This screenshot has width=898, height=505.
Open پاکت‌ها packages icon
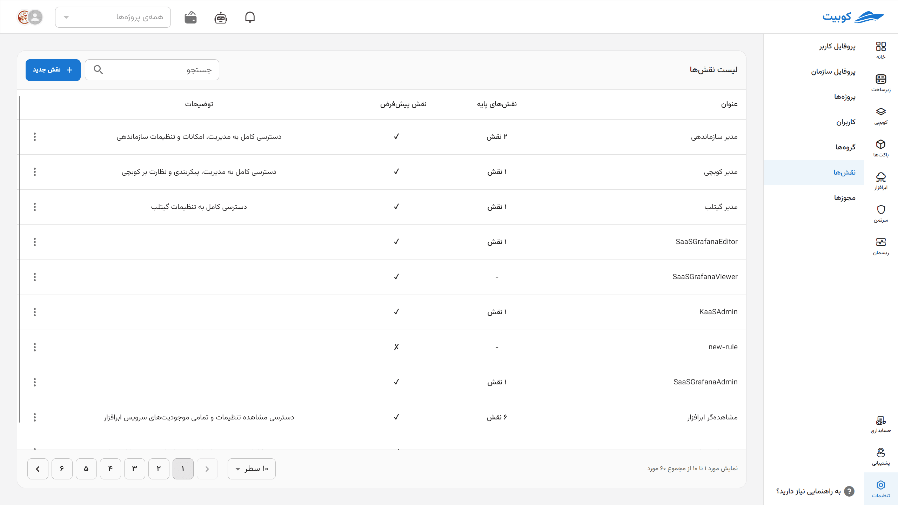881,148
